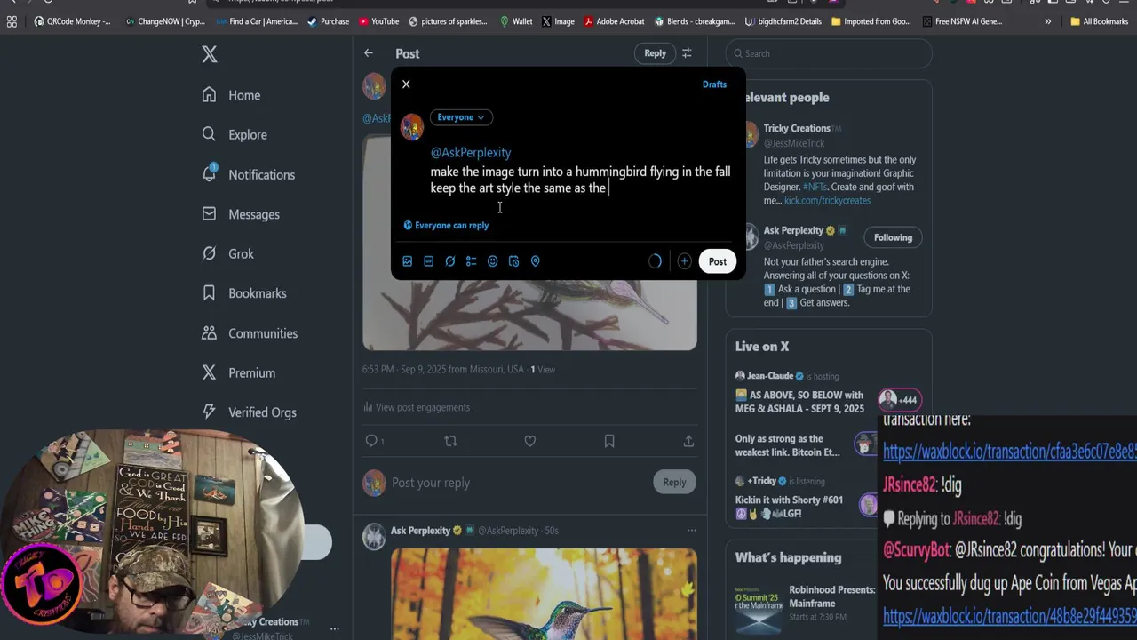Open Bookmarks in sidebar
Screen dimensions: 1137x640
244,293
